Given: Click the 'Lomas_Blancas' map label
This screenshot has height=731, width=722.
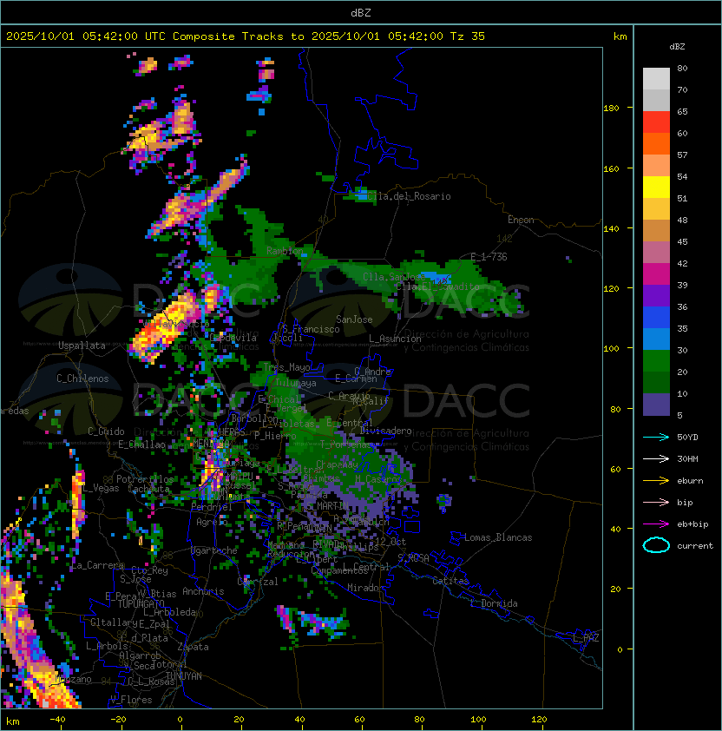Looking at the screenshot, I should [498, 537].
